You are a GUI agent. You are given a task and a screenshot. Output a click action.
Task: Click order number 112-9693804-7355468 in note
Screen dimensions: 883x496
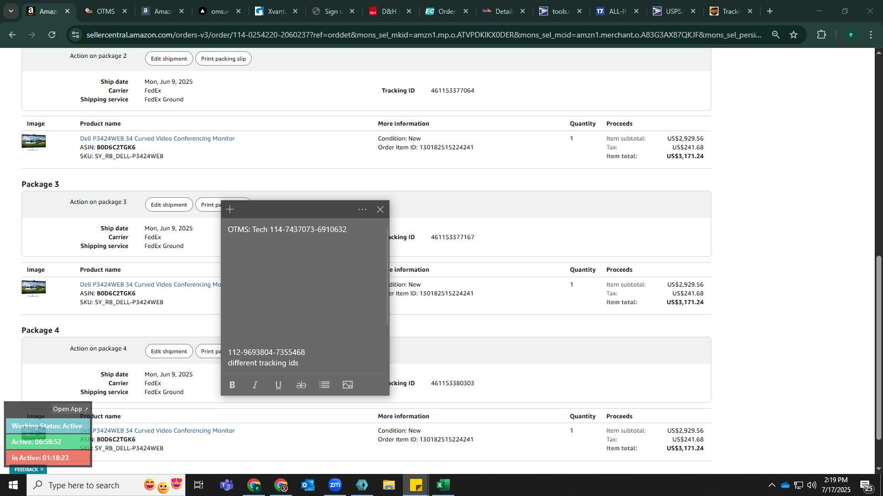pos(266,352)
